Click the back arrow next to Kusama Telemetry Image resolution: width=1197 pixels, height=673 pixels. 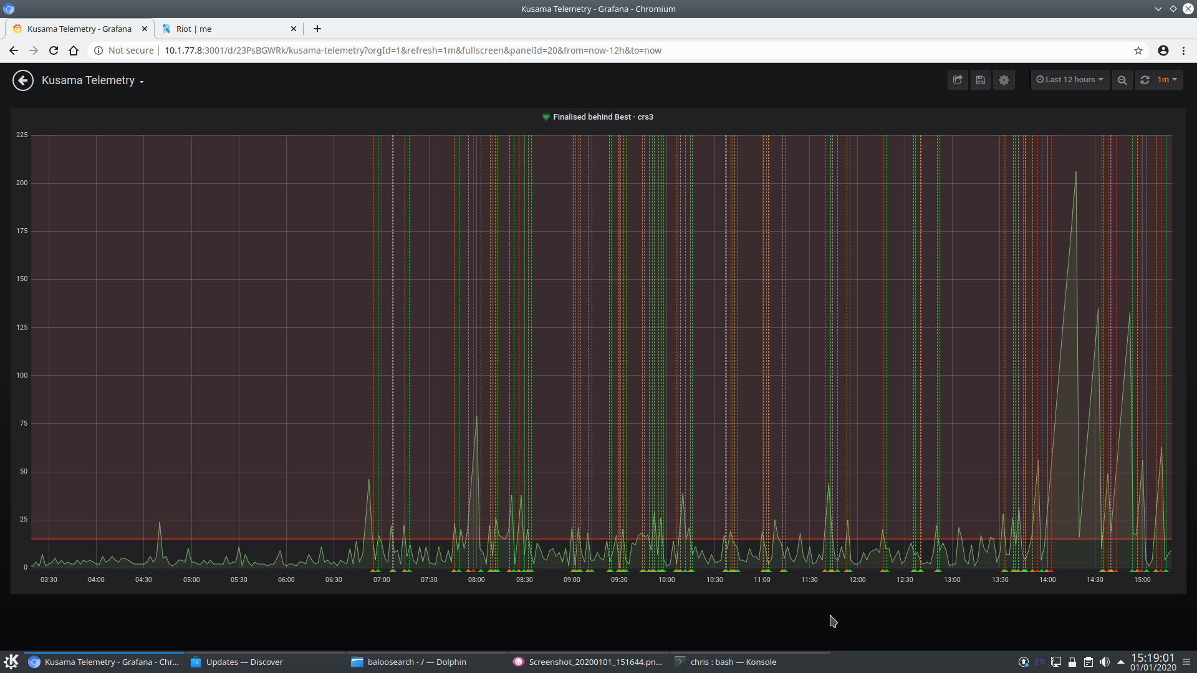(22, 80)
